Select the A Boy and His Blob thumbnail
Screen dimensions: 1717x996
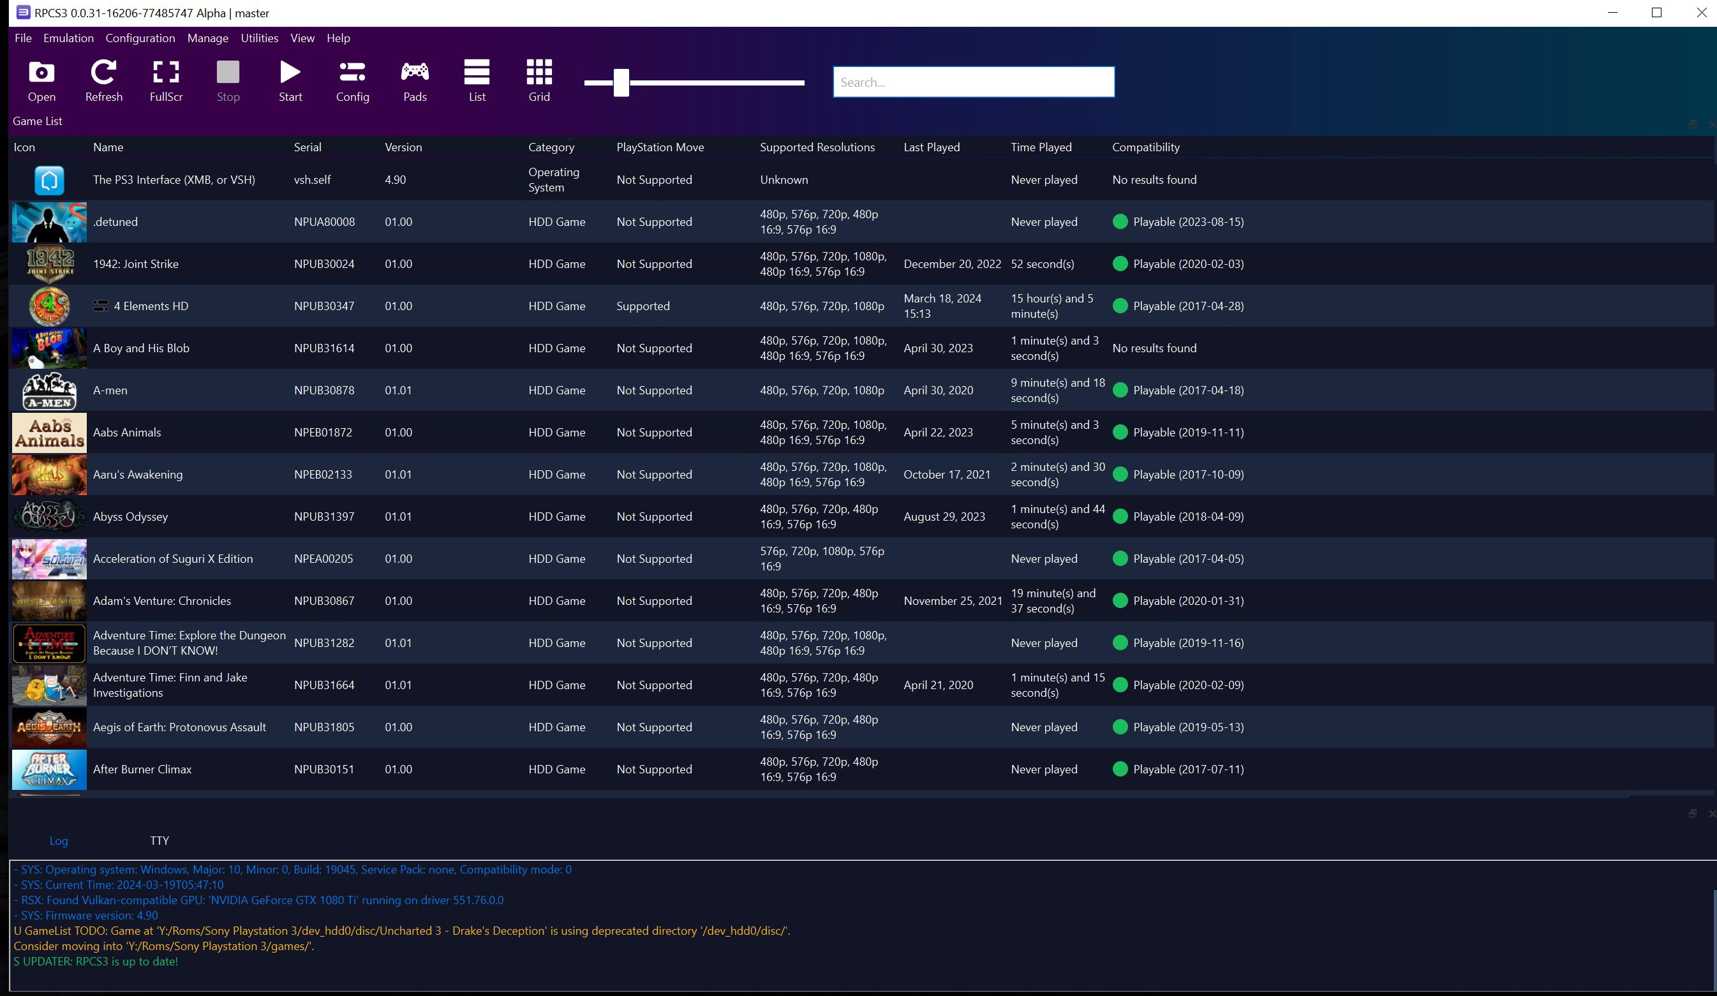(x=49, y=348)
